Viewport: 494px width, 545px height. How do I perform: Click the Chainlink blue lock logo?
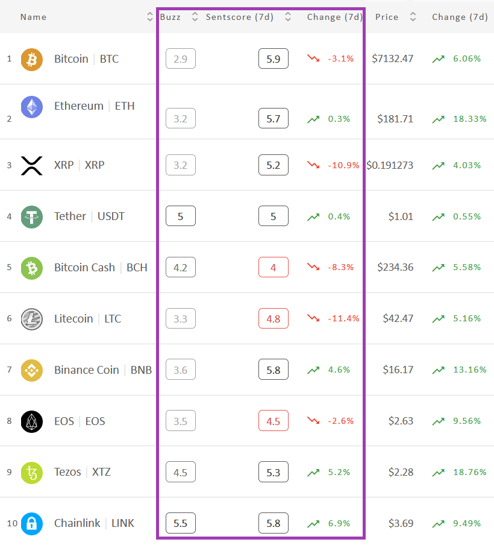coord(31,524)
